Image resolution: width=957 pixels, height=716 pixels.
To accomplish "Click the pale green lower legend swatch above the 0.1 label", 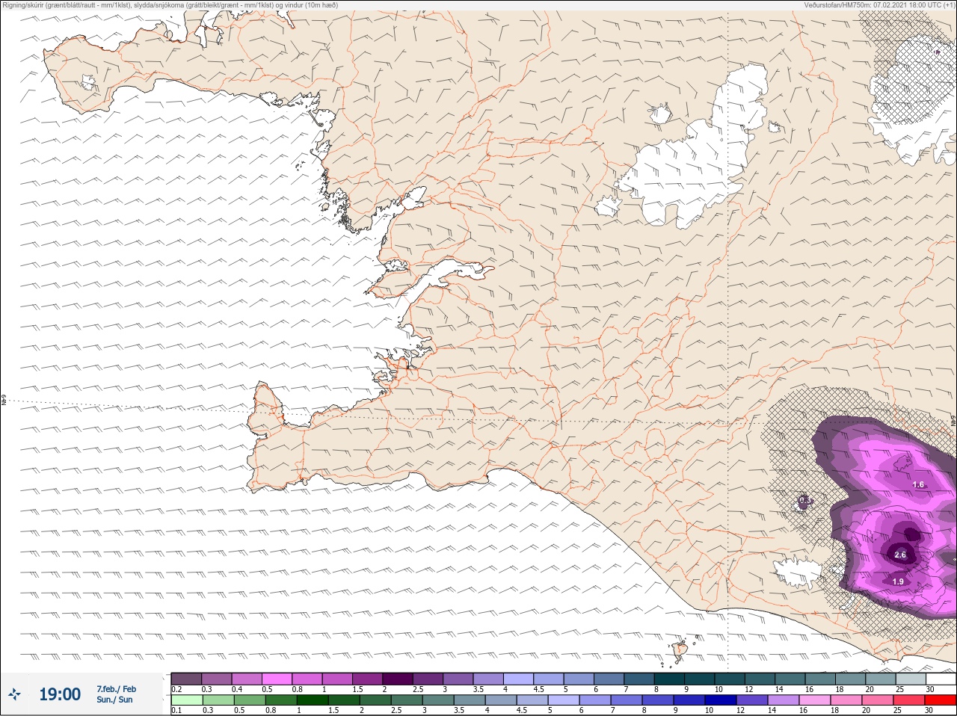I will (187, 700).
